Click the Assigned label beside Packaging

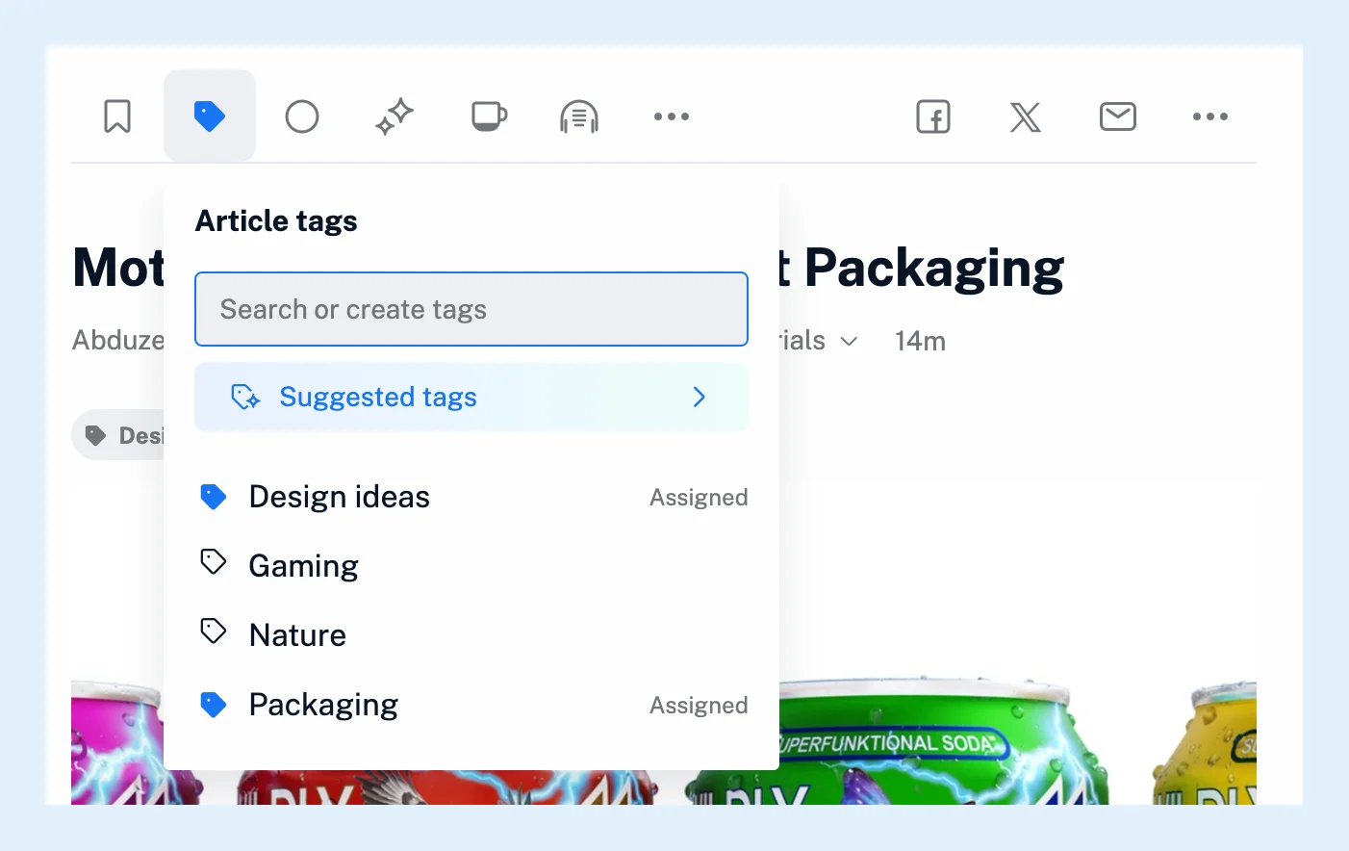tap(699, 706)
